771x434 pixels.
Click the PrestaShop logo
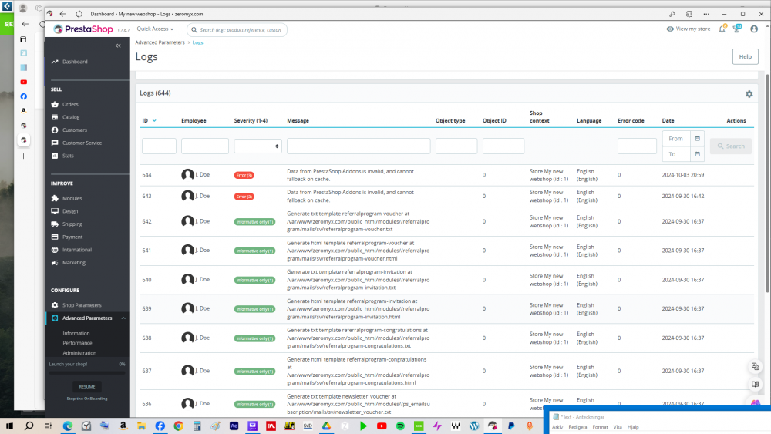(x=83, y=29)
